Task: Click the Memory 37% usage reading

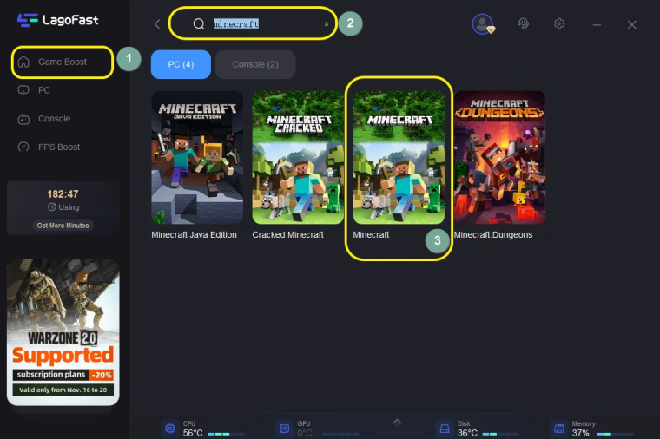Action: tap(580, 433)
